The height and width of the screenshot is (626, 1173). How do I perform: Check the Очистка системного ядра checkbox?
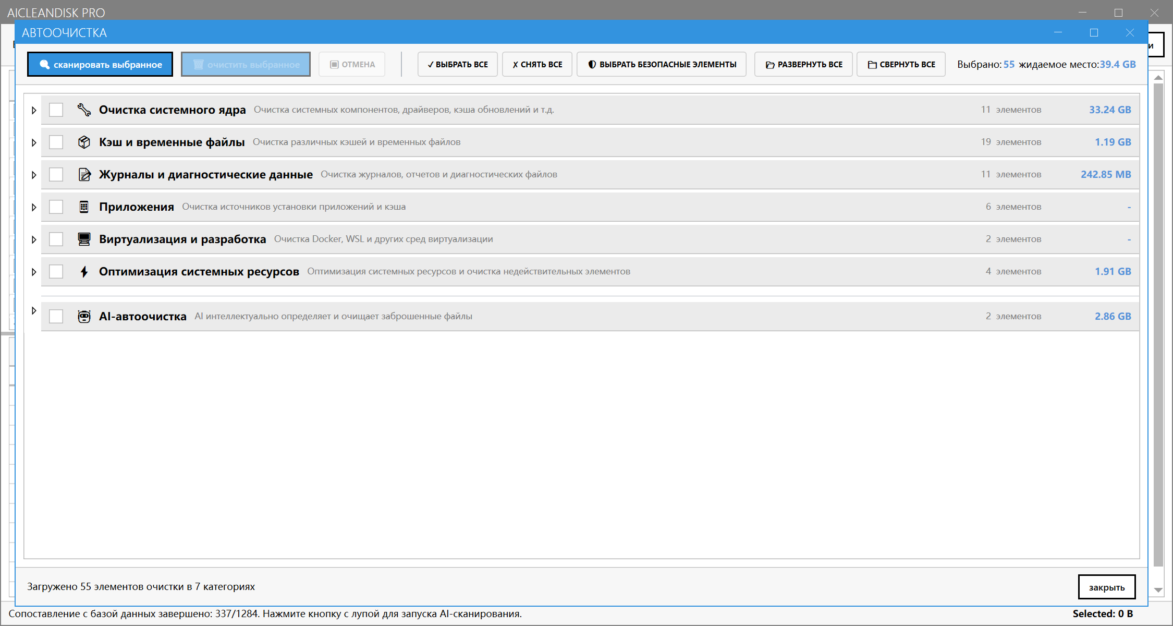[56, 110]
